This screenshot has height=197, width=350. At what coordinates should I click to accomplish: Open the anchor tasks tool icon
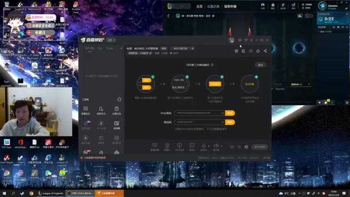[x=116, y=110]
